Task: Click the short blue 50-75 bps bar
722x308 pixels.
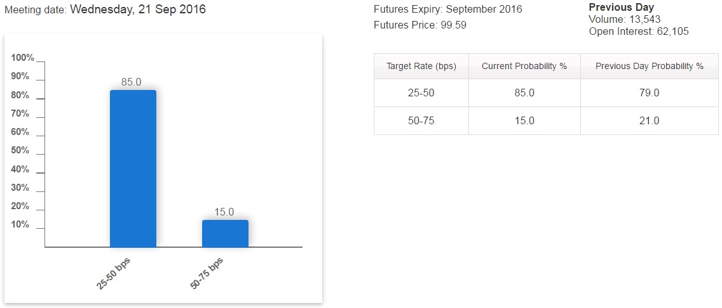Action: [x=225, y=233]
